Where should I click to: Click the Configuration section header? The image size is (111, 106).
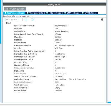pyautogui.click(x=54, y=4)
